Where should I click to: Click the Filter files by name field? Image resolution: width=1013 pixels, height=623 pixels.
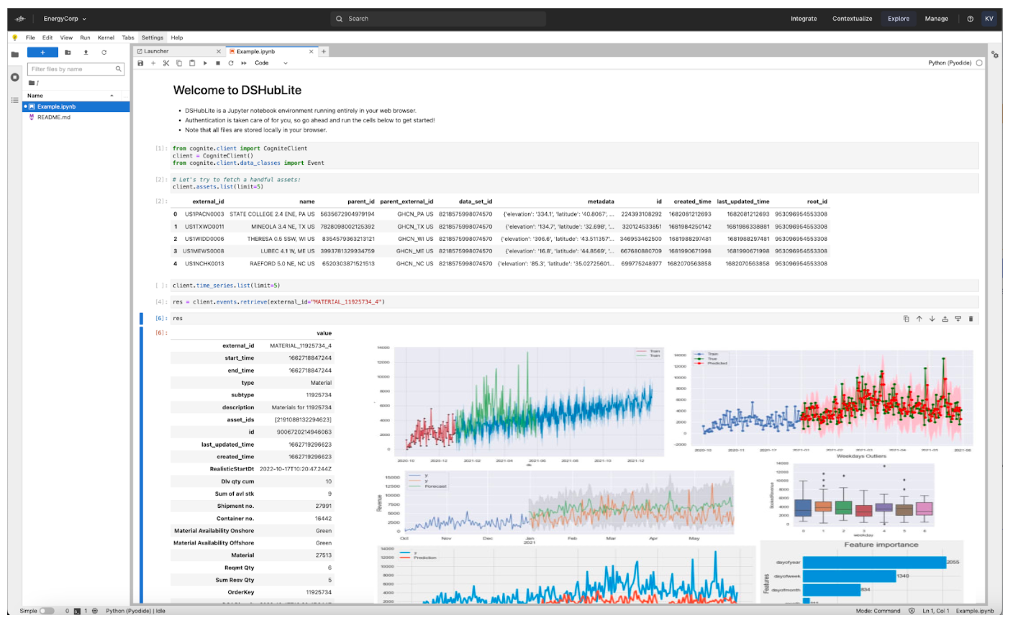coord(76,69)
